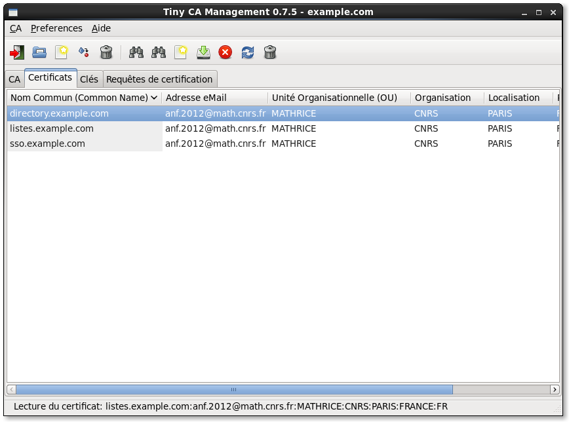This screenshot has width=569, height=422.
Task: Open the Preferences menu
Action: tap(56, 28)
